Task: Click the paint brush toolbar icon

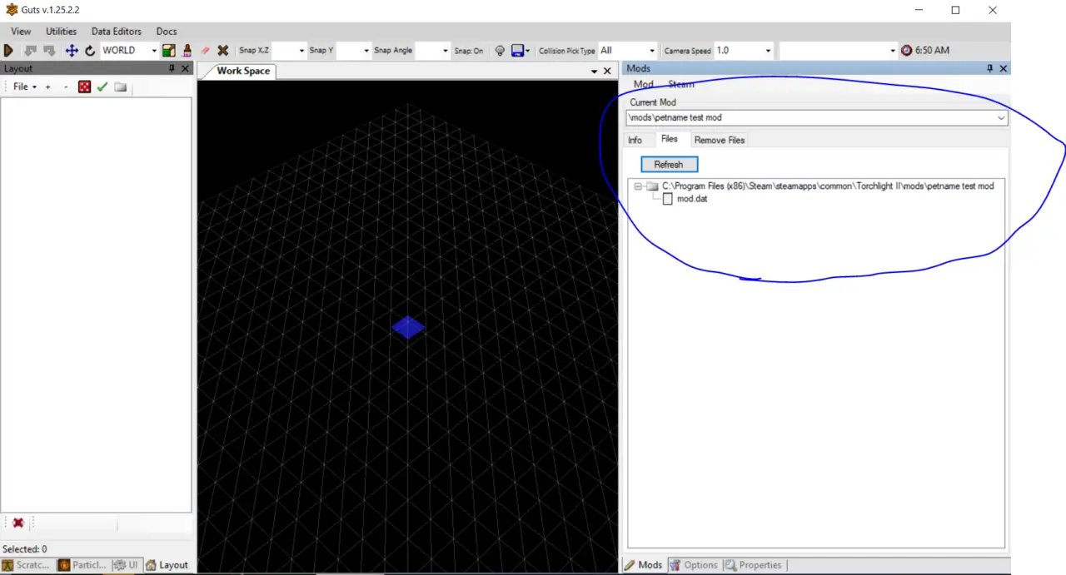Action: point(187,51)
